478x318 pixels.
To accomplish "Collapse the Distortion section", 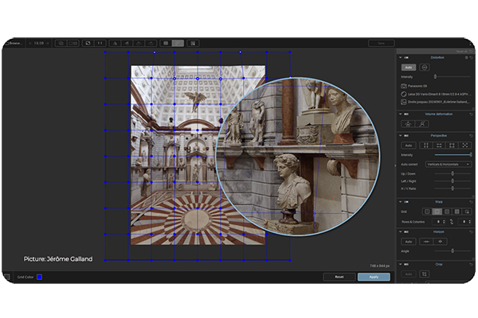I will (400, 57).
